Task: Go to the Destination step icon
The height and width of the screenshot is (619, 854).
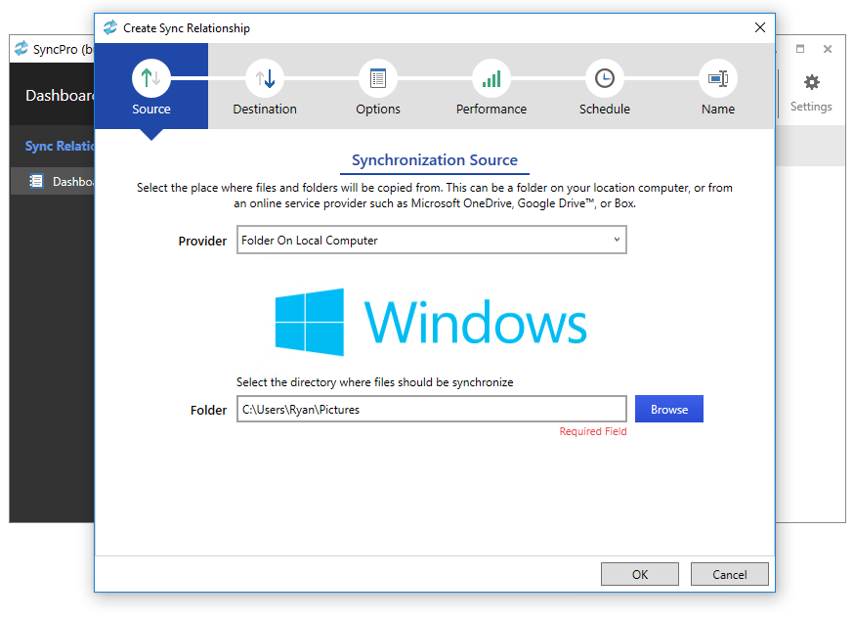Action: coord(265,78)
